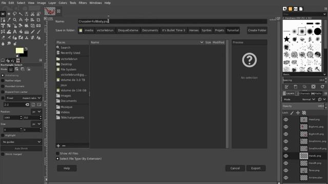Click Remove bookmark minus icon in Places
This screenshot has height=184, width=328.
point(64,146)
